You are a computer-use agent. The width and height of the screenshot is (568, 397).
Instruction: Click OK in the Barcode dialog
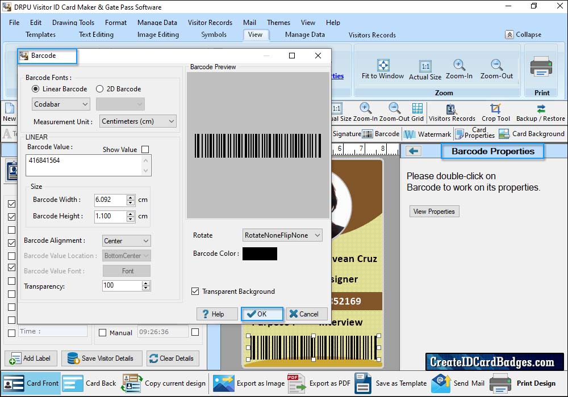262,314
